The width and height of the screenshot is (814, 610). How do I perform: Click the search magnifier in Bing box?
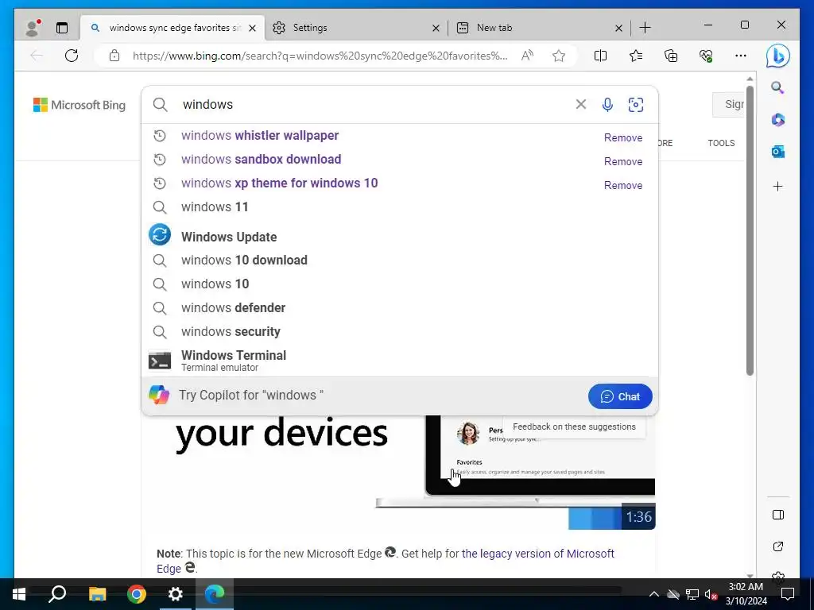click(x=161, y=105)
